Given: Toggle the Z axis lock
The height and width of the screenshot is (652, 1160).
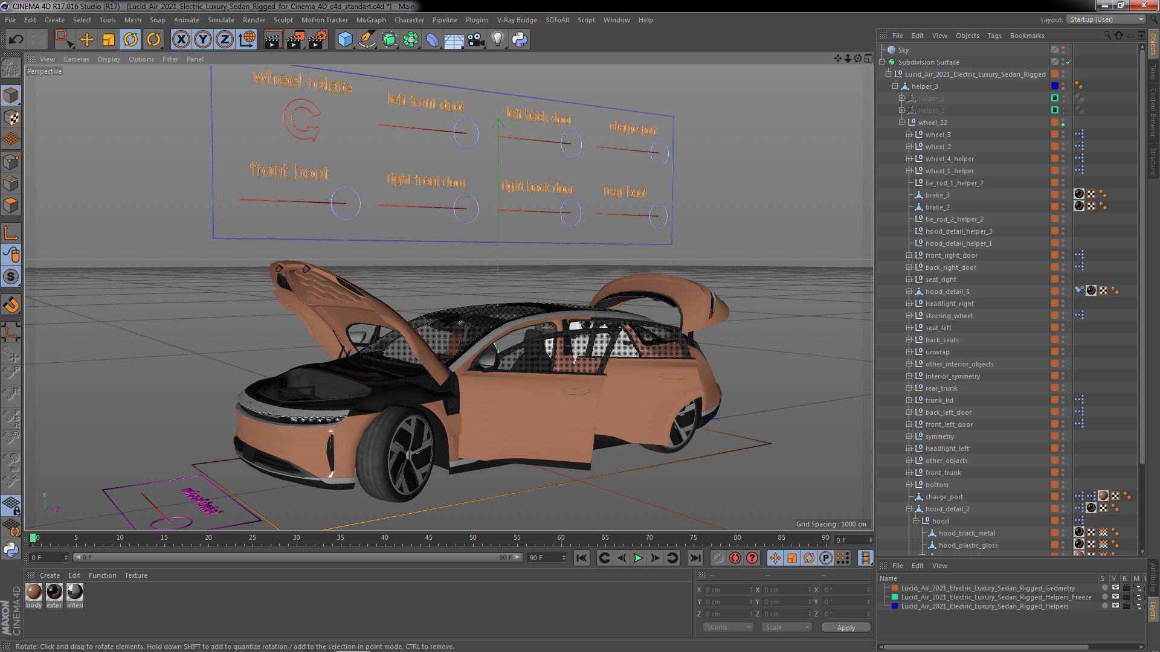Looking at the screenshot, I should [x=225, y=40].
